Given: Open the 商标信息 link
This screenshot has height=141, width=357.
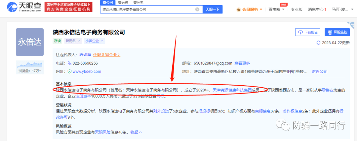Looking at the screenshot, I should coord(262,111).
